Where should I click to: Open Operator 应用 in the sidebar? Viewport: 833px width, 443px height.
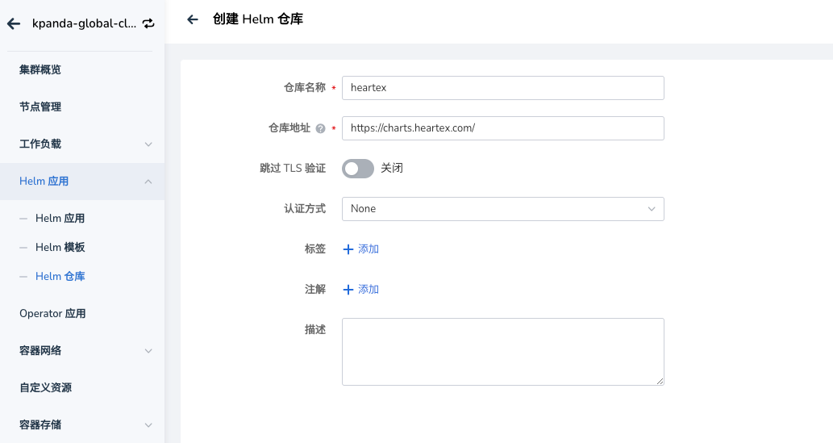(52, 314)
